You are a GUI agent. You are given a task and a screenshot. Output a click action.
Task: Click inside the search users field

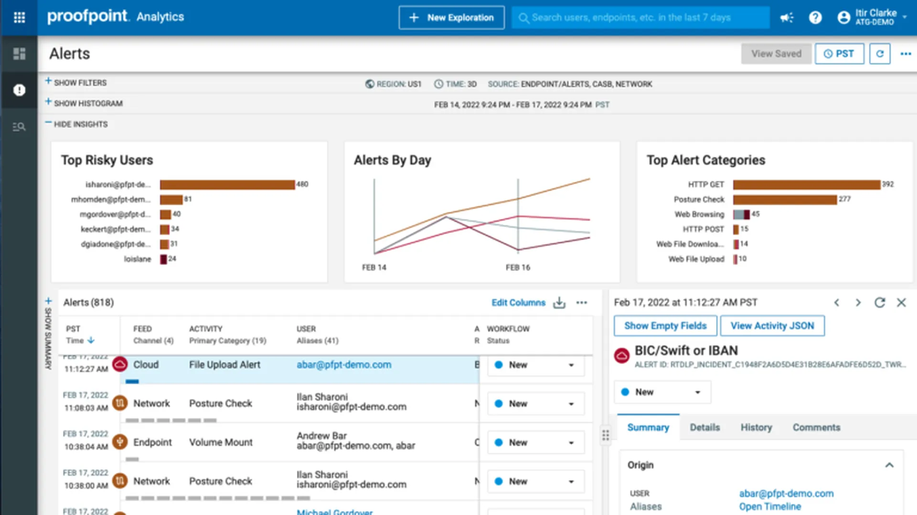point(640,18)
